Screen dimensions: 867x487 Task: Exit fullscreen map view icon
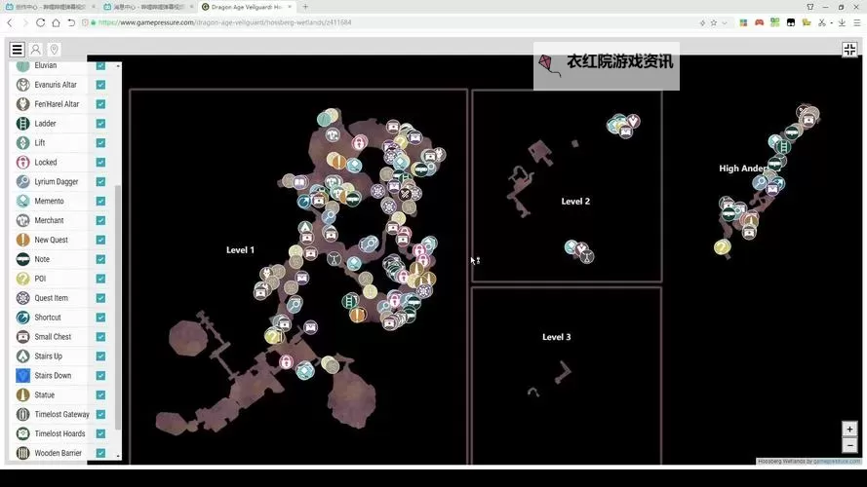point(849,50)
